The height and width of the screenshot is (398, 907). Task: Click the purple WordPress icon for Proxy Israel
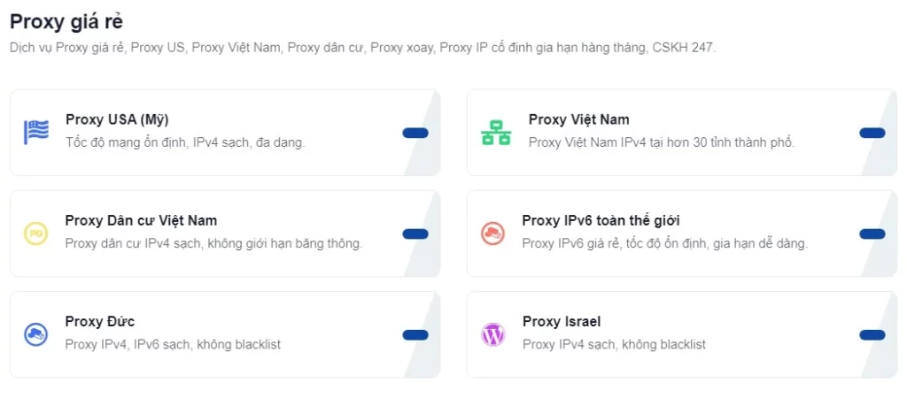pyautogui.click(x=492, y=334)
